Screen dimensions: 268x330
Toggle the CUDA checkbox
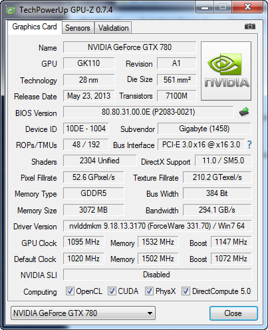pos(112,291)
